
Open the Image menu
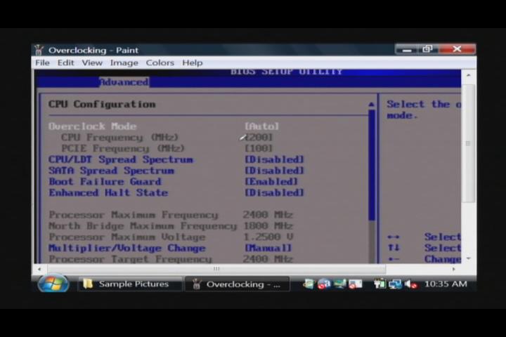pyautogui.click(x=124, y=62)
